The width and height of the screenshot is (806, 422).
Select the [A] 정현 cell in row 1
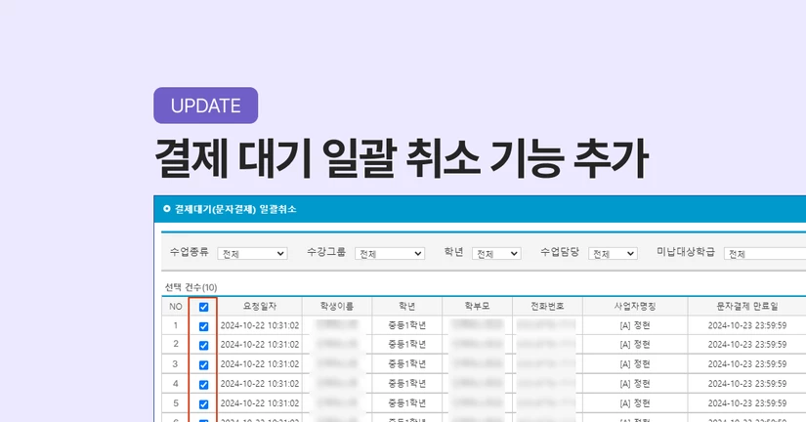pyautogui.click(x=635, y=325)
